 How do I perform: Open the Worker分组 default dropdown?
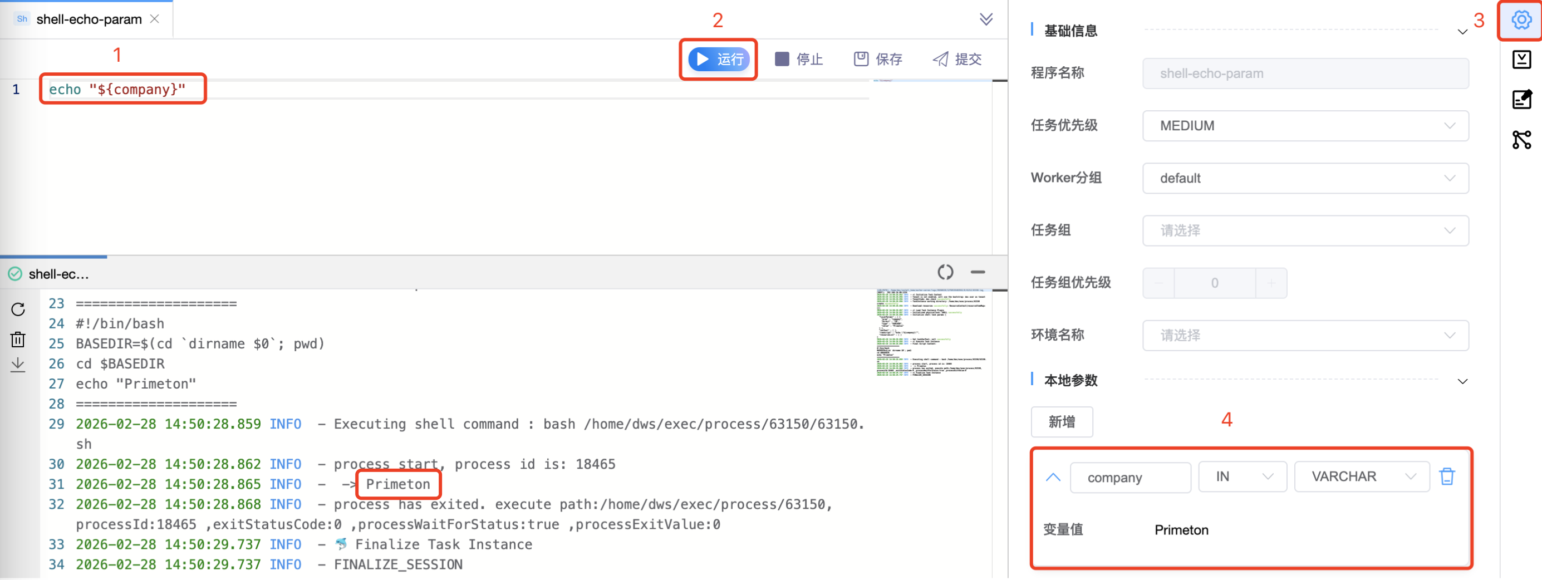click(1305, 178)
